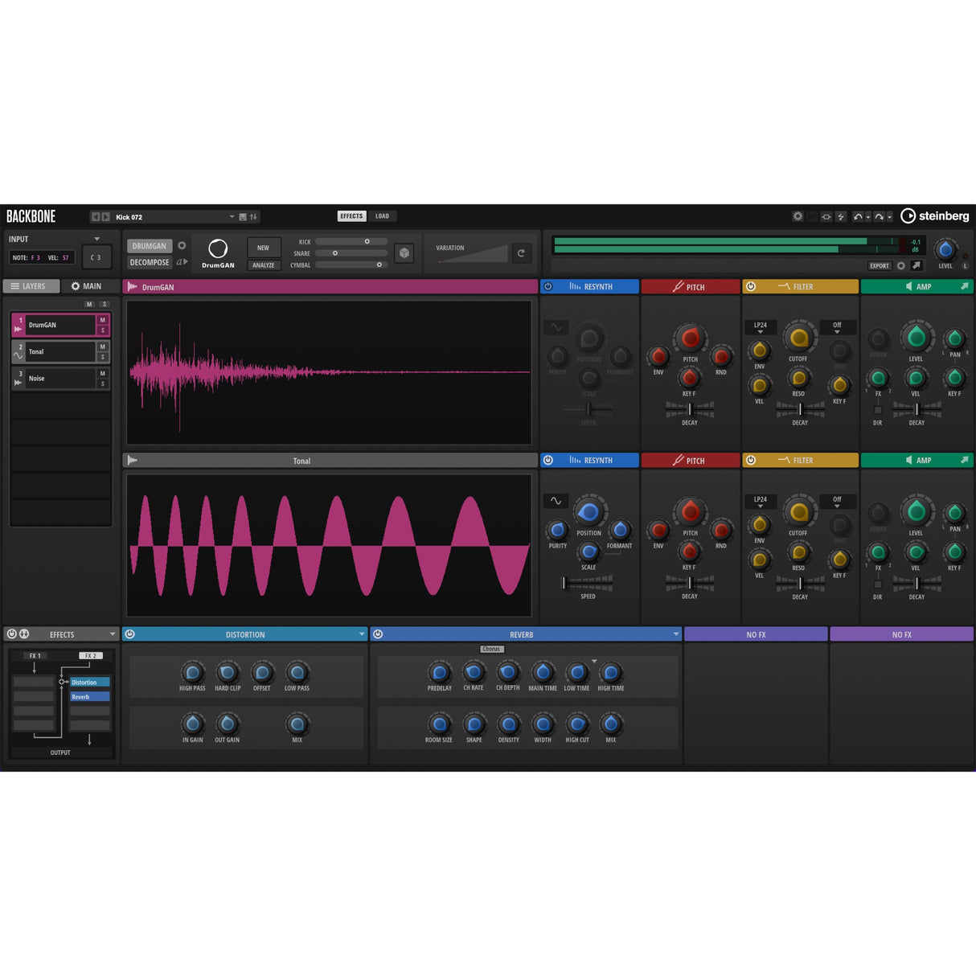
Task: Mute the Tonal layer with its M button
Action: (102, 347)
